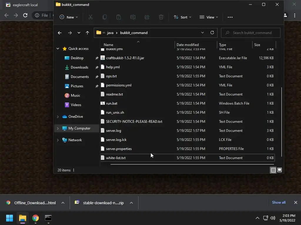Open Chrome's three-dot menu

tap(295, 15)
